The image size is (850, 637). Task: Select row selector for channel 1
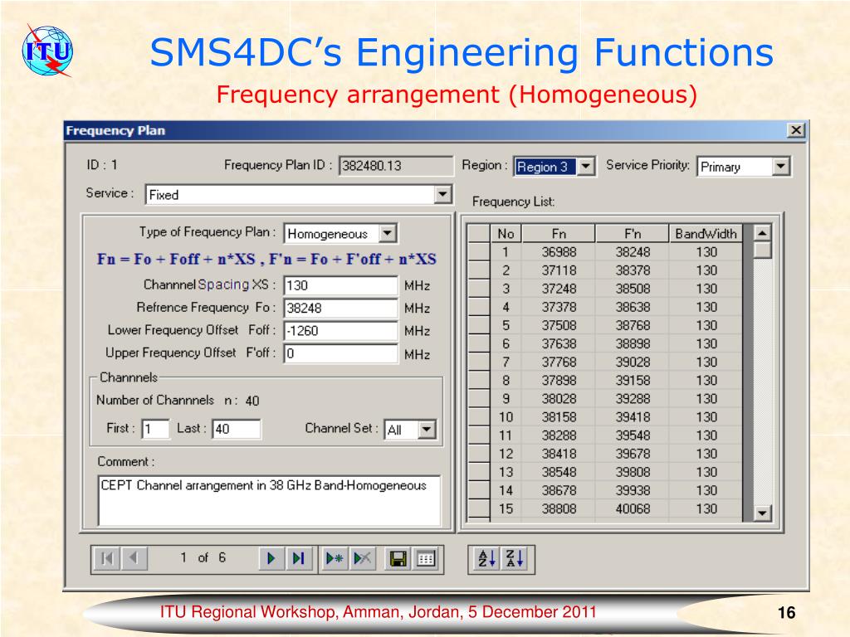pos(479,252)
